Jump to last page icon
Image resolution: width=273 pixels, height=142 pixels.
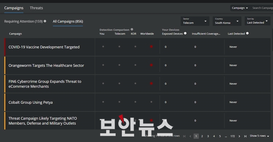(x=245, y=136)
